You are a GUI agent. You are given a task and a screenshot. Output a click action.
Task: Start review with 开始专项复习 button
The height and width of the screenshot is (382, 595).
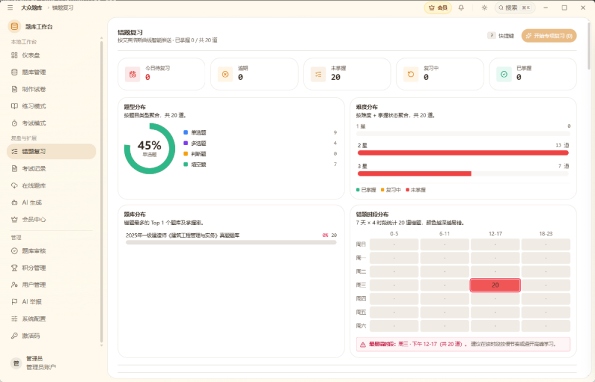549,36
